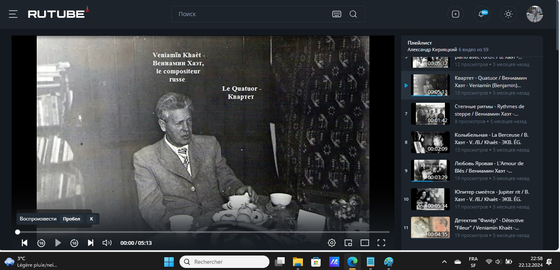Expand the hidden system tray icons
The width and height of the screenshot is (560, 270).
coord(444,262)
